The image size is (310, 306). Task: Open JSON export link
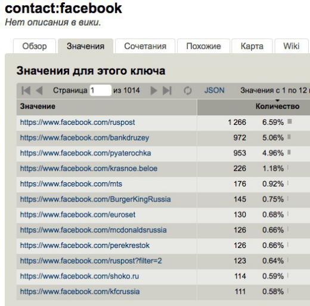click(x=214, y=90)
